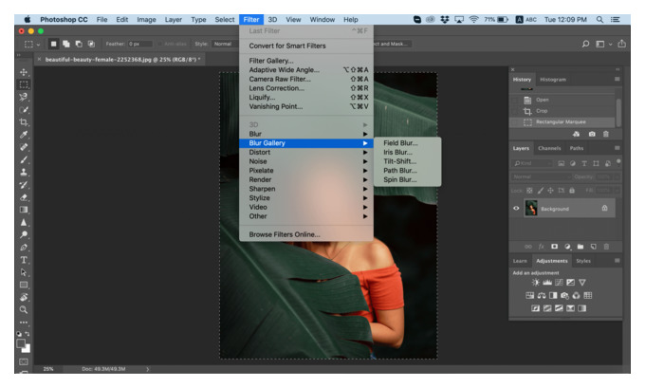Choose Intersect with selection mode
This screenshot has height=388, width=645.
(x=91, y=44)
